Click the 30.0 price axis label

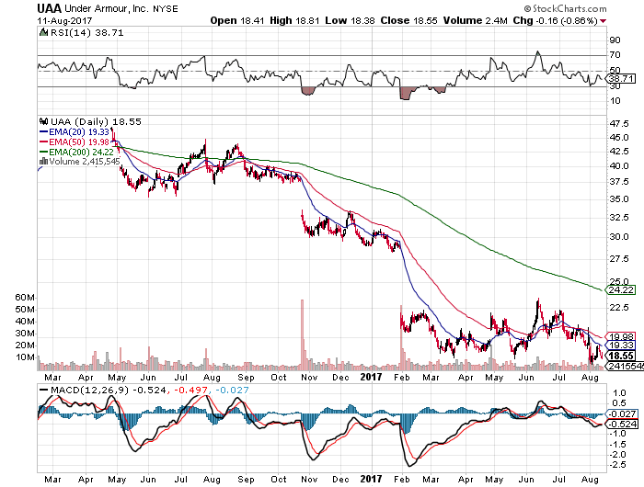619,237
